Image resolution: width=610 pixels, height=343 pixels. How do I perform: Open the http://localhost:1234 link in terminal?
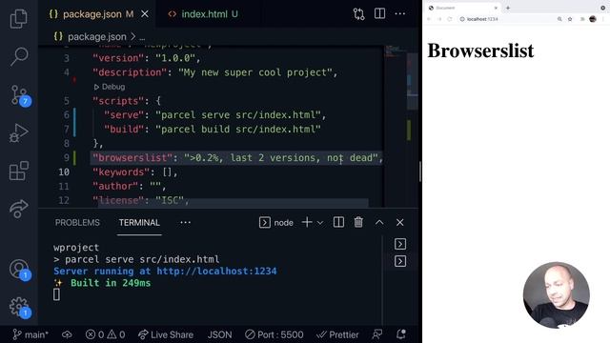(216, 271)
